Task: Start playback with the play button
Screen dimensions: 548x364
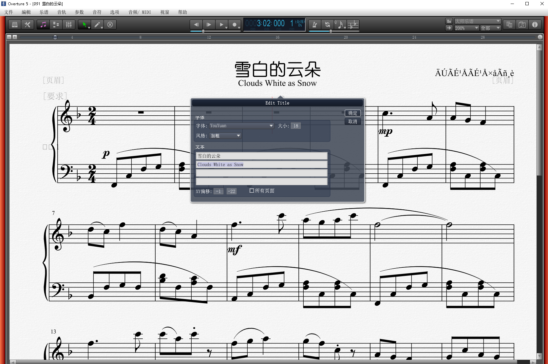Action: [x=221, y=25]
